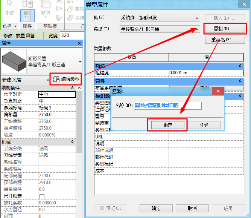Click 确定 at bottom of 类型属性 dialog
The width and height of the screenshot is (251, 218).
pos(156,208)
